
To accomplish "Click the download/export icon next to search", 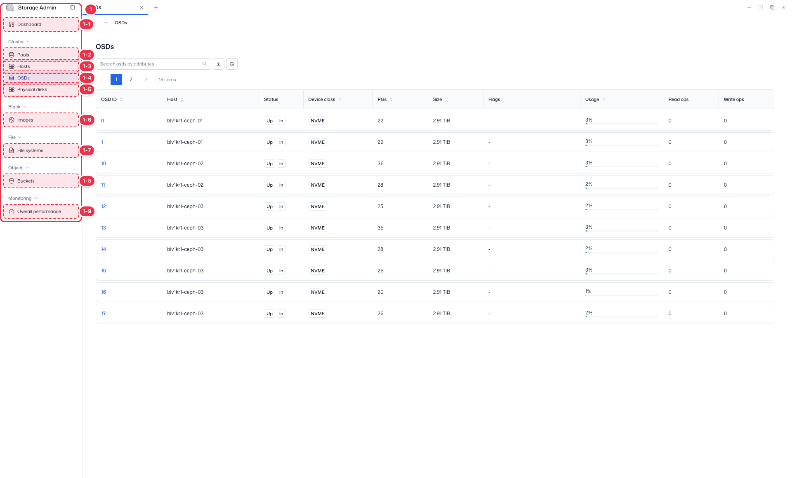I will 219,64.
